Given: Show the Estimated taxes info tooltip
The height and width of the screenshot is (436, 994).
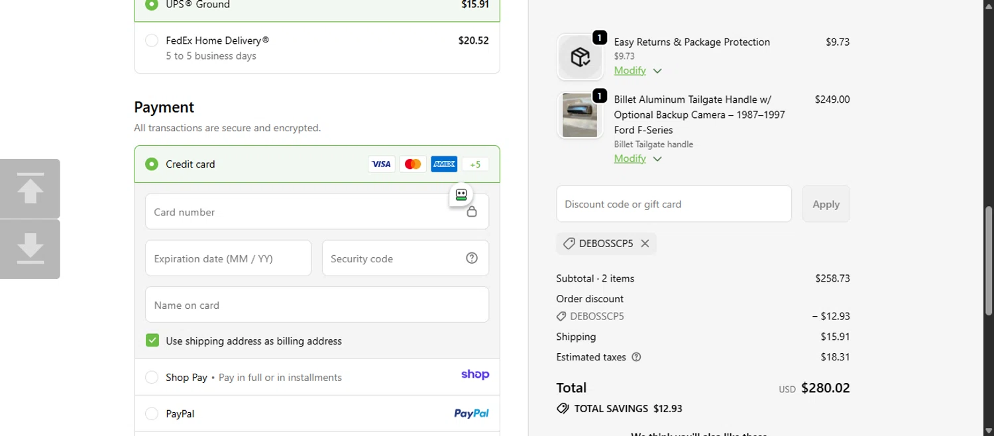Looking at the screenshot, I should tap(637, 357).
